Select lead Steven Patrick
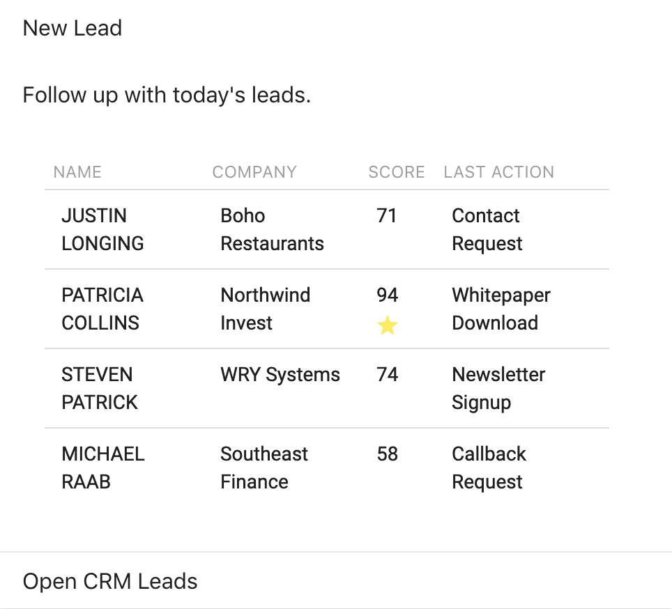 pyautogui.click(x=100, y=388)
